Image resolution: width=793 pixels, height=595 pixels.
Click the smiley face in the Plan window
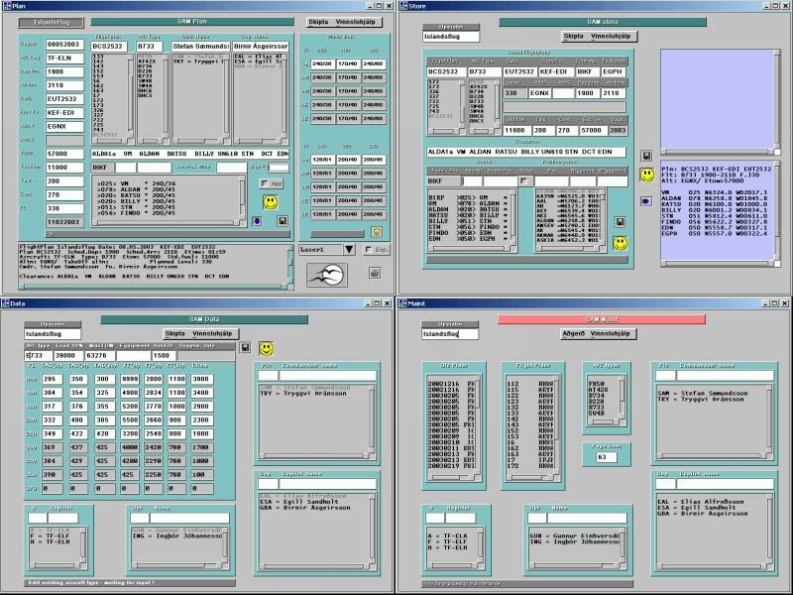(270, 202)
